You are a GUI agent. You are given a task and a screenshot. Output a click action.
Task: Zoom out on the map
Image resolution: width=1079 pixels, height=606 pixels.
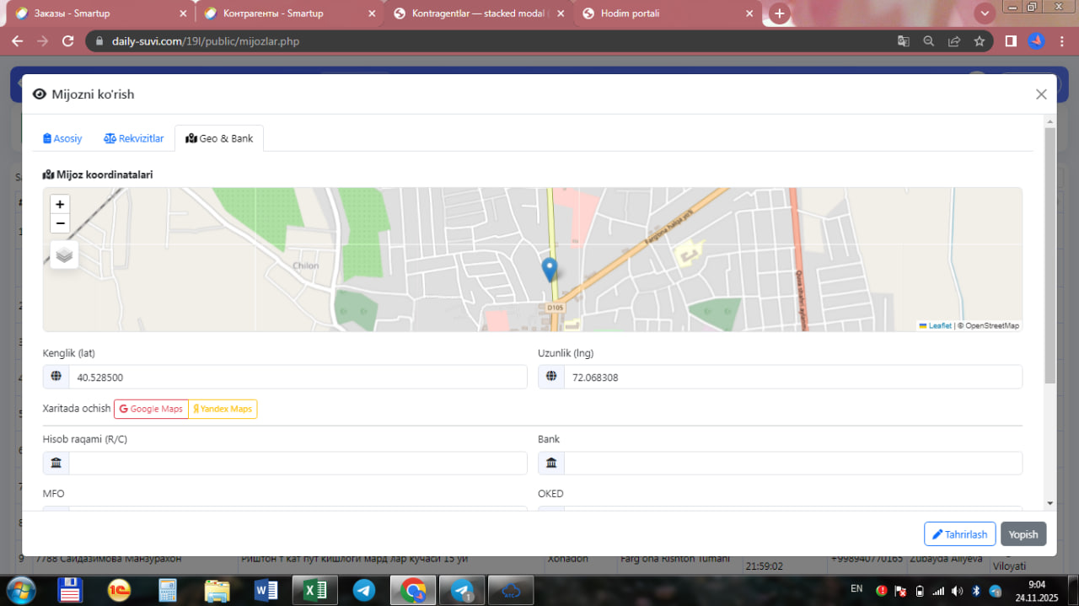pyautogui.click(x=60, y=223)
